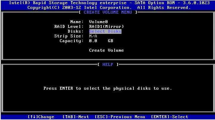Click the Strip Size label
The image size is (215, 120).
(x=69, y=36)
